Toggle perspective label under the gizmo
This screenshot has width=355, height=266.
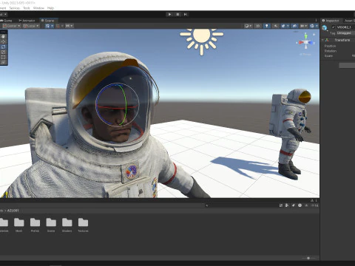(x=305, y=54)
